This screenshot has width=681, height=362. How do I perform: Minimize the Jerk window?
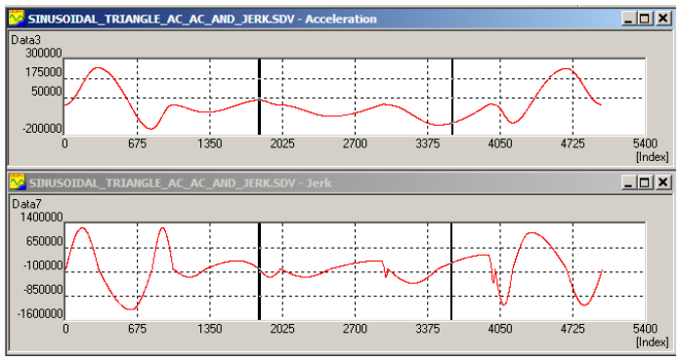[x=628, y=182]
